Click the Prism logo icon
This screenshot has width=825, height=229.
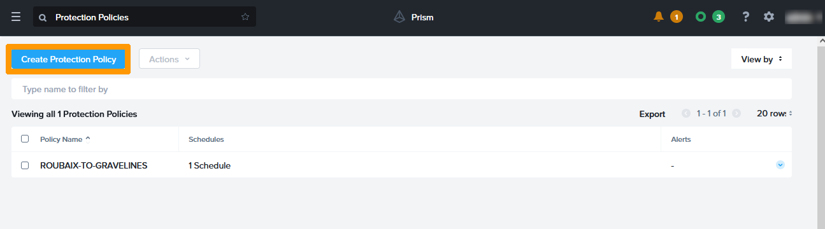tap(399, 17)
